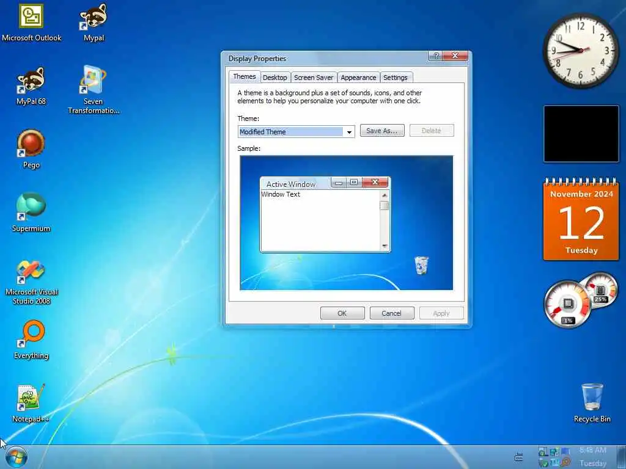Select the Seven Transformation Pack shortcut

tap(94, 90)
